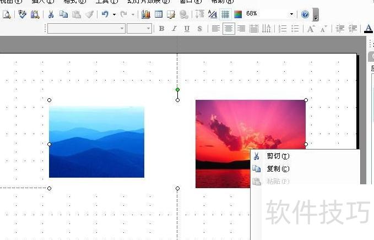Click the Redo arrow icon
Screen dimensions: 374x240
123,14
